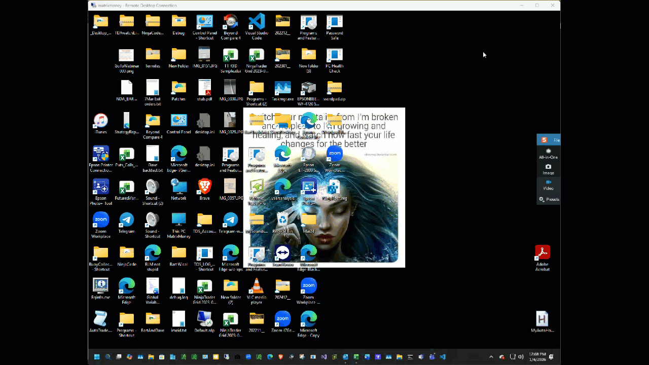Launch VLC media player from desktop

(257, 286)
